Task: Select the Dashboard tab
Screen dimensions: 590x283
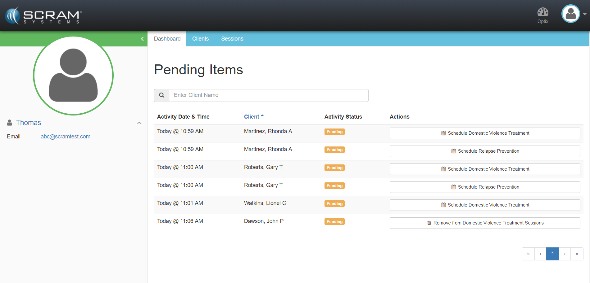Action: click(x=167, y=39)
